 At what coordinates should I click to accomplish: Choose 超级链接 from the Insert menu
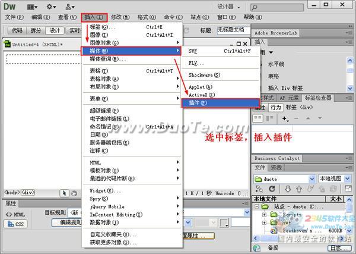pyautogui.click(x=132, y=111)
